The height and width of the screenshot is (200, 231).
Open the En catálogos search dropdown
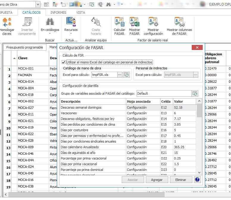tap(50, 30)
